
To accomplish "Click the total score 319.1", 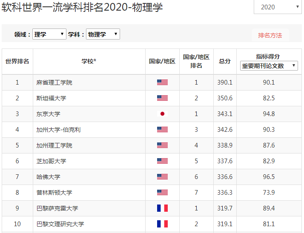I will tap(225, 224).
